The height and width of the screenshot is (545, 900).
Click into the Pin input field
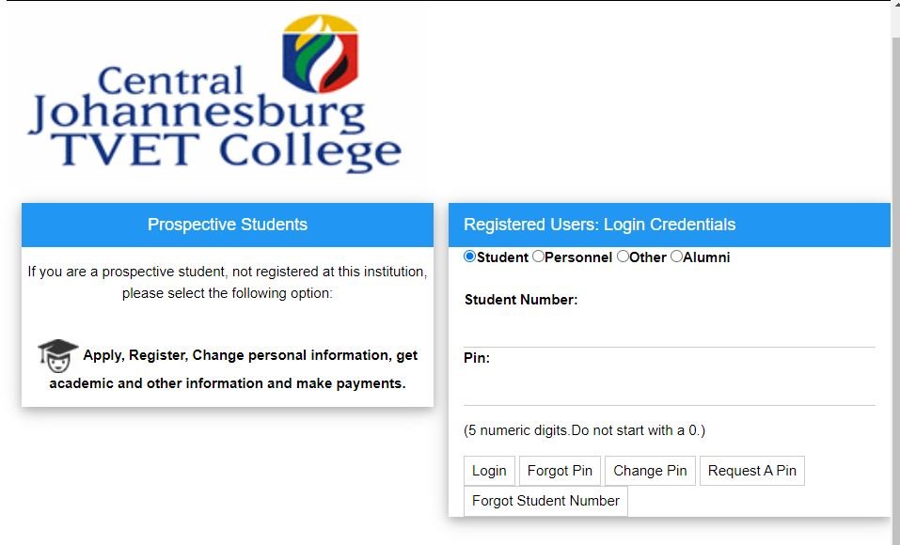(669, 390)
